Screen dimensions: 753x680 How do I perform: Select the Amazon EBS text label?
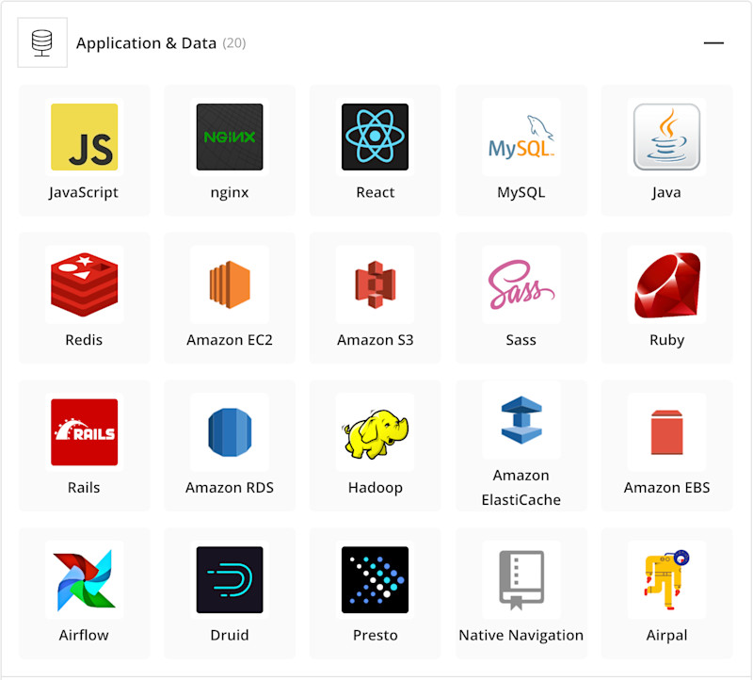click(666, 487)
